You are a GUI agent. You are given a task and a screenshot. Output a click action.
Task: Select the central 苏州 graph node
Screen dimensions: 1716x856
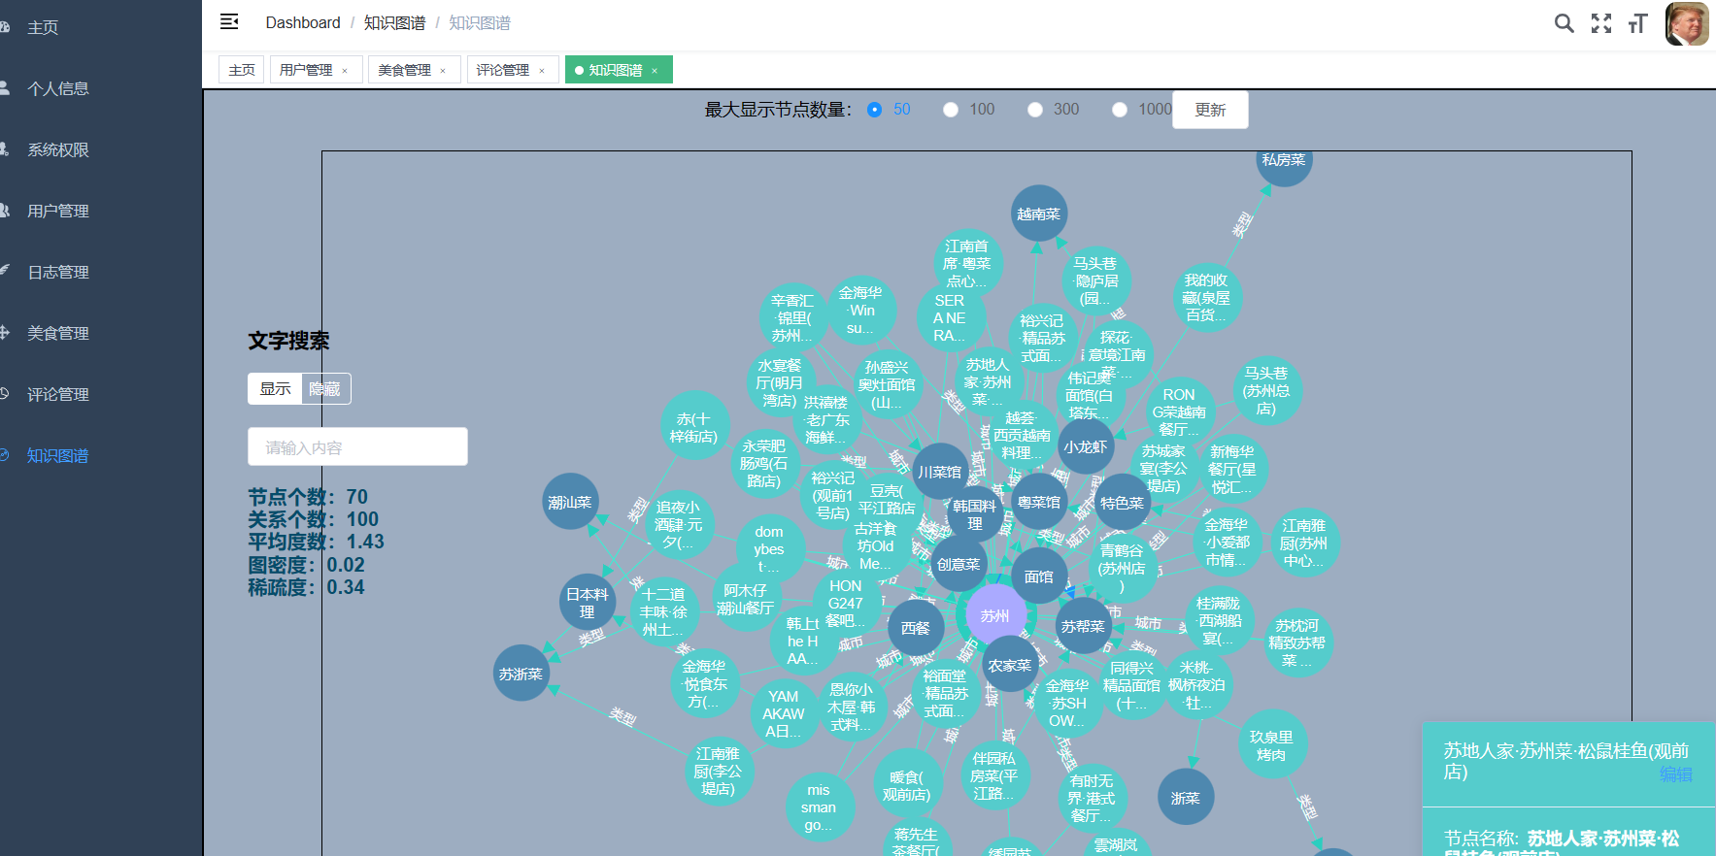pyautogui.click(x=995, y=615)
